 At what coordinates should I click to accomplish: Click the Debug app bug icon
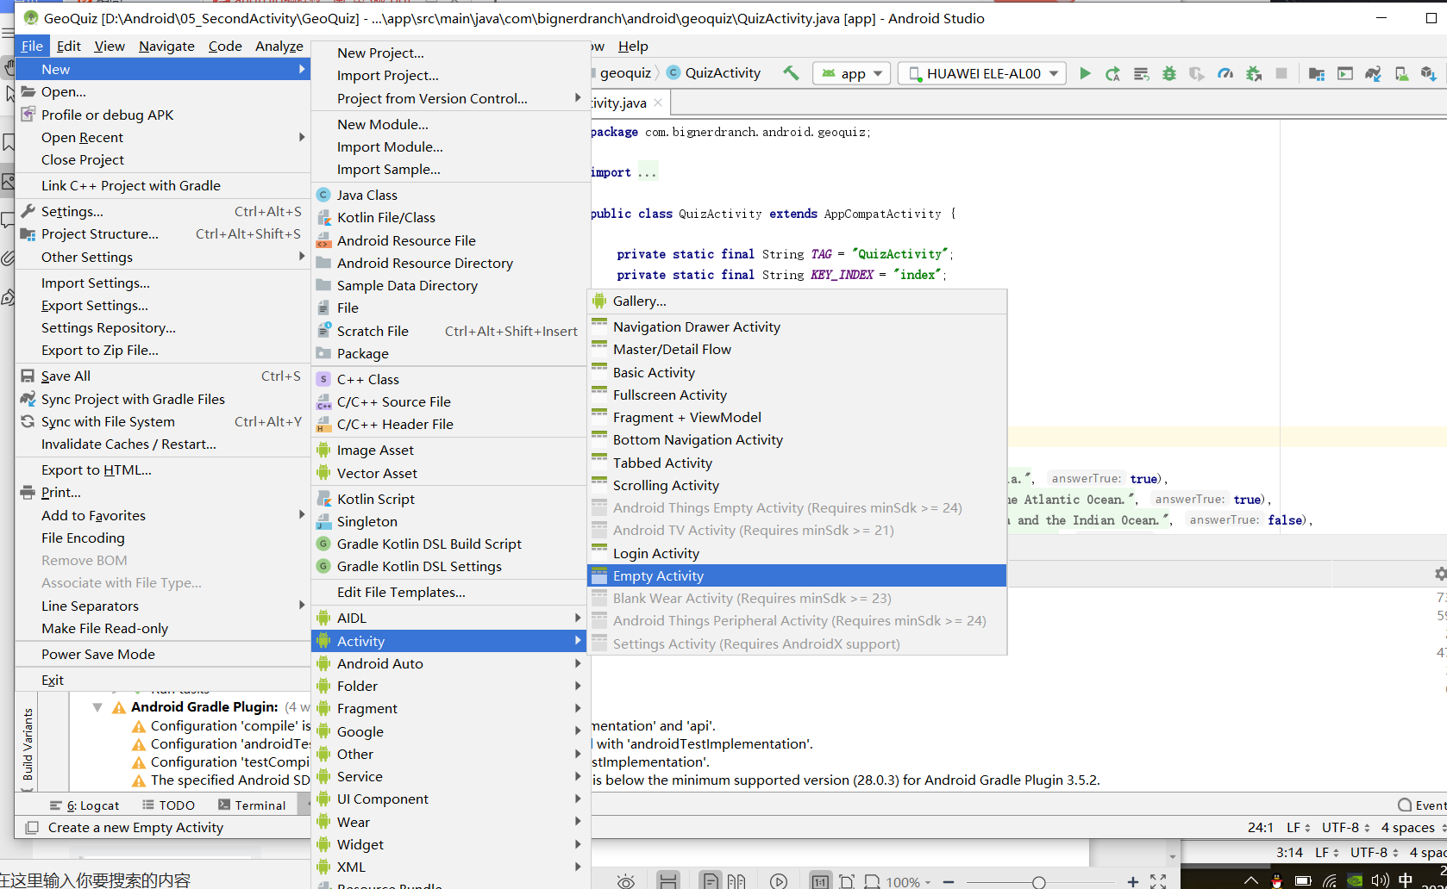[1169, 73]
